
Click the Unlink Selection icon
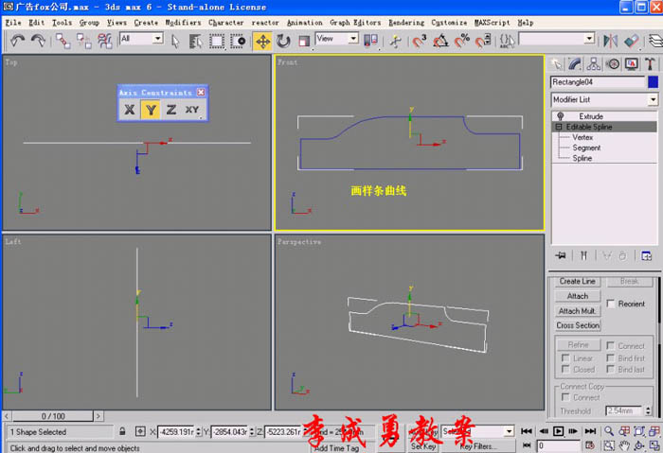pyautogui.click(x=83, y=41)
